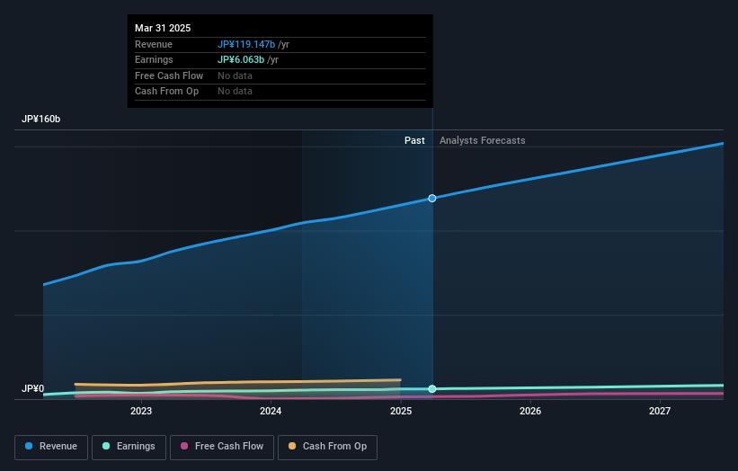The image size is (738, 471).
Task: Click the Cash From Op tooltip row label
Action: (166, 92)
